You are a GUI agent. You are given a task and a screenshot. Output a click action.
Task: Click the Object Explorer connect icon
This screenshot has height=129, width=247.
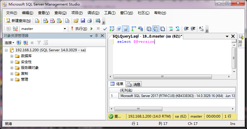pyautogui.click(x=19, y=43)
